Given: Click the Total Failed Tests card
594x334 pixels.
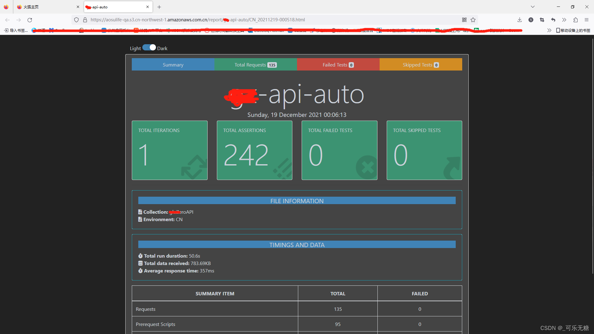Looking at the screenshot, I should (x=339, y=150).
